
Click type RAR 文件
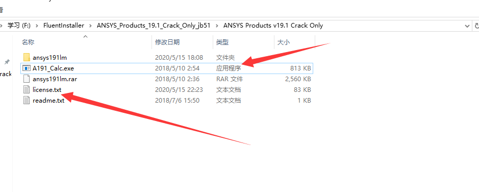point(230,79)
